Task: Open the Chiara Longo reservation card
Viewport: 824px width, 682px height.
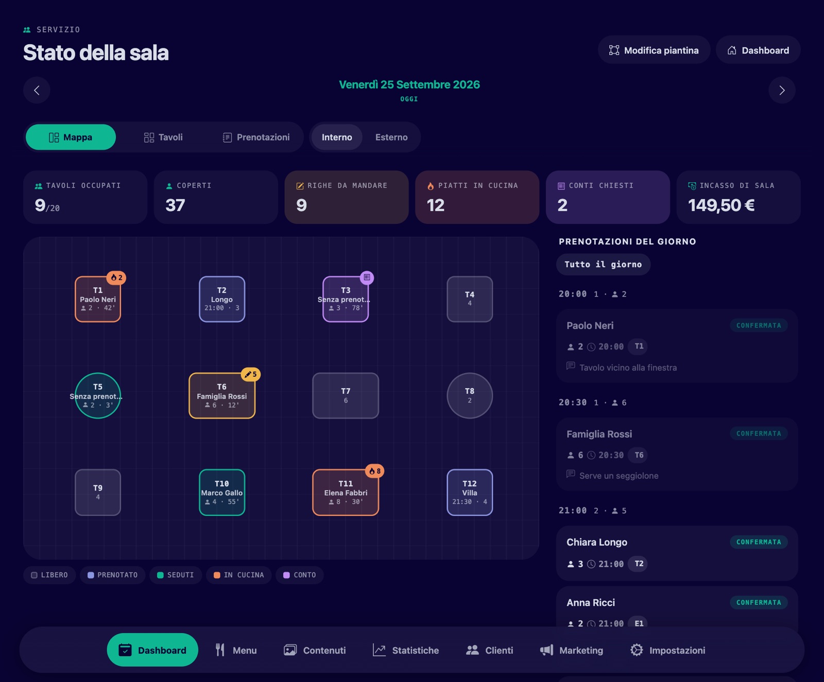Action: pos(677,553)
